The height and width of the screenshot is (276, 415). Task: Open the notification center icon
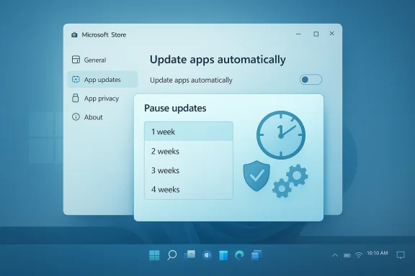click(x=401, y=255)
